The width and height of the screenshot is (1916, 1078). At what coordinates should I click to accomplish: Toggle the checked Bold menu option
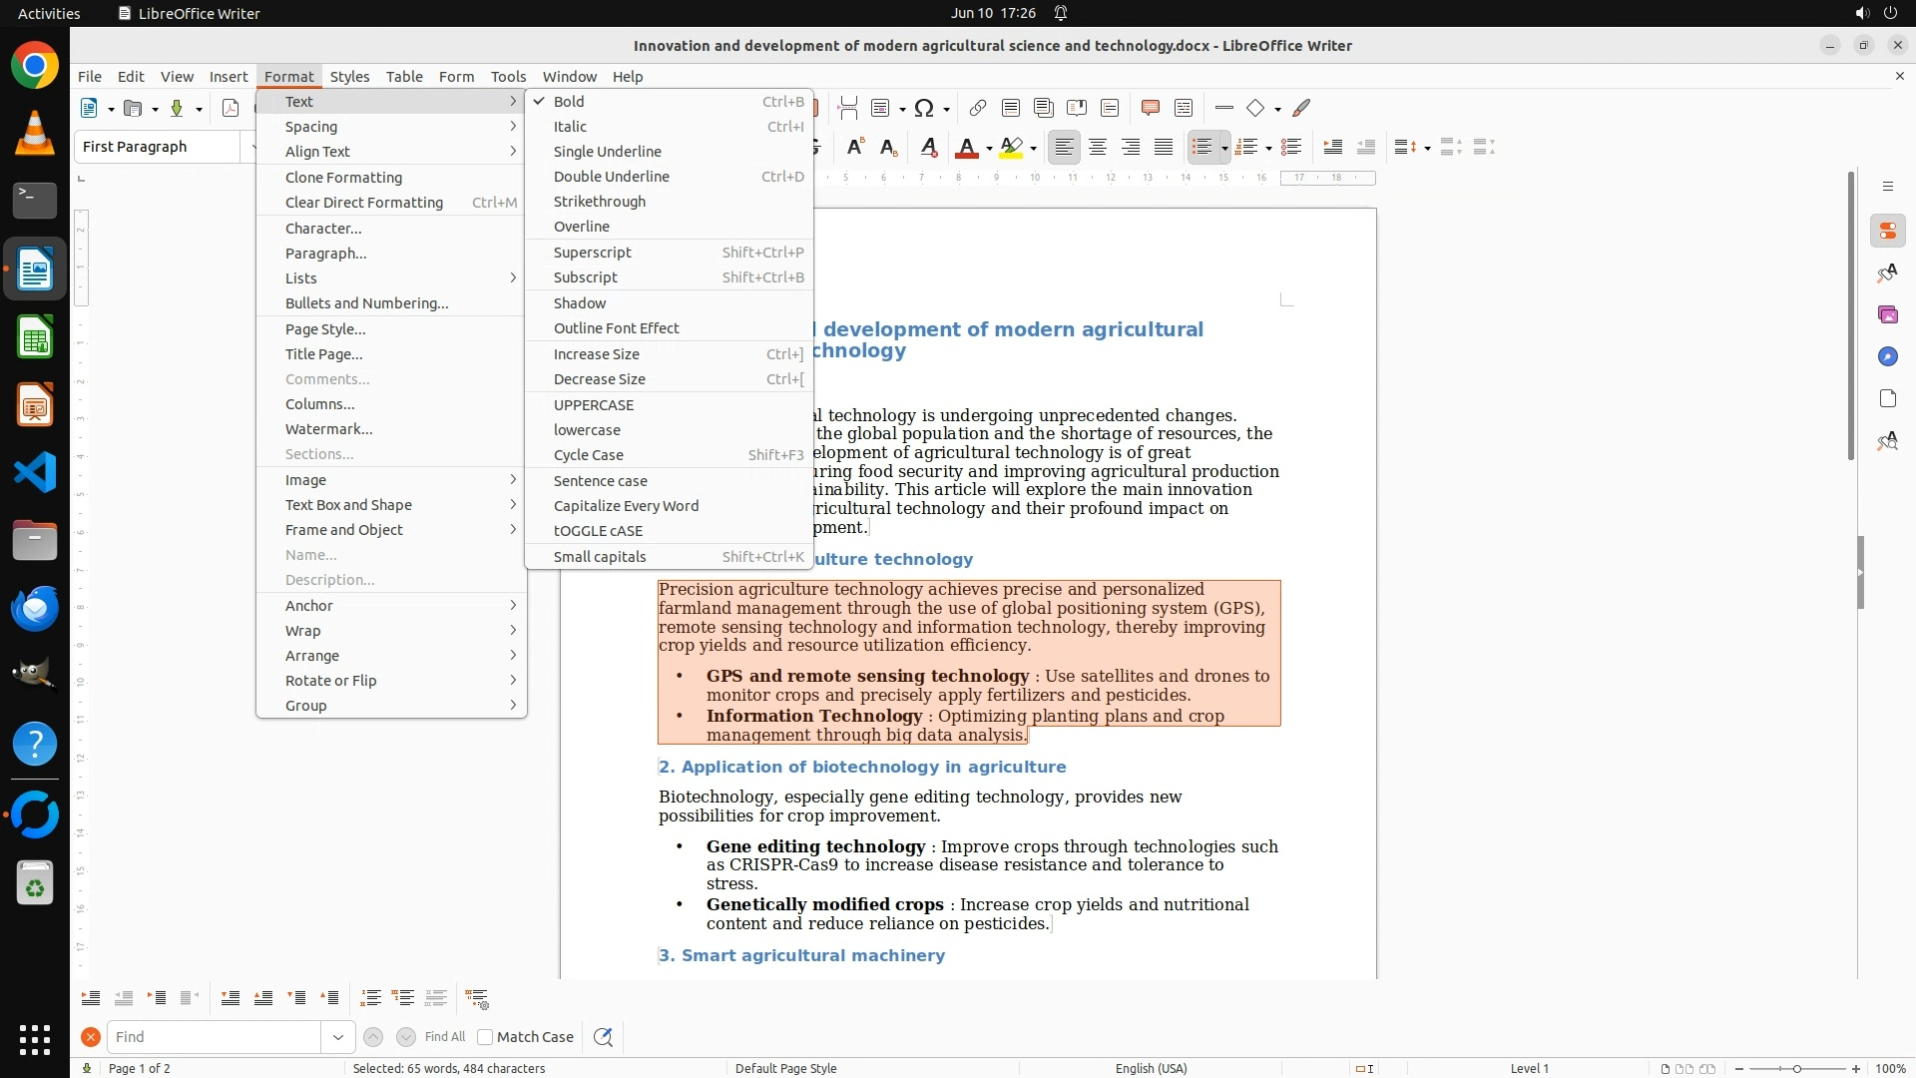coord(569,102)
